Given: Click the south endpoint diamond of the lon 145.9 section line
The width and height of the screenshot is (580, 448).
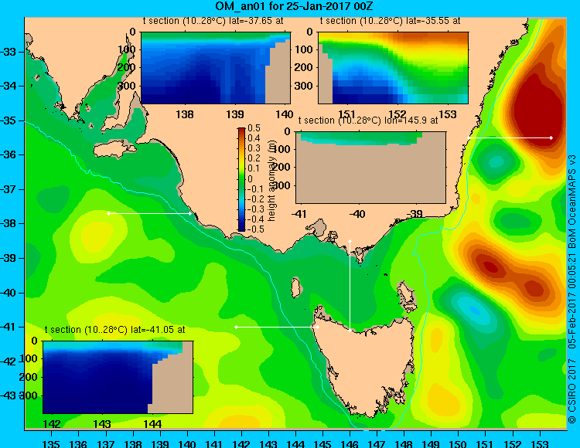Looking at the screenshot, I should pos(350,330).
